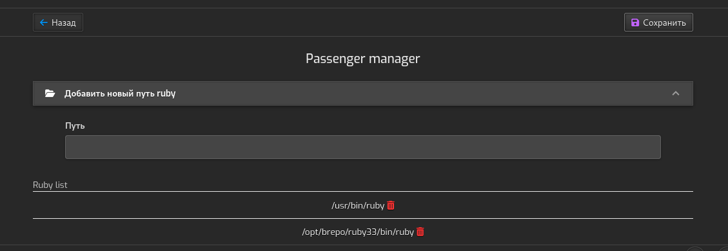Image resolution: width=728 pixels, height=251 pixels.
Task: Click the open folder icon in accordion header
Action: (50, 93)
